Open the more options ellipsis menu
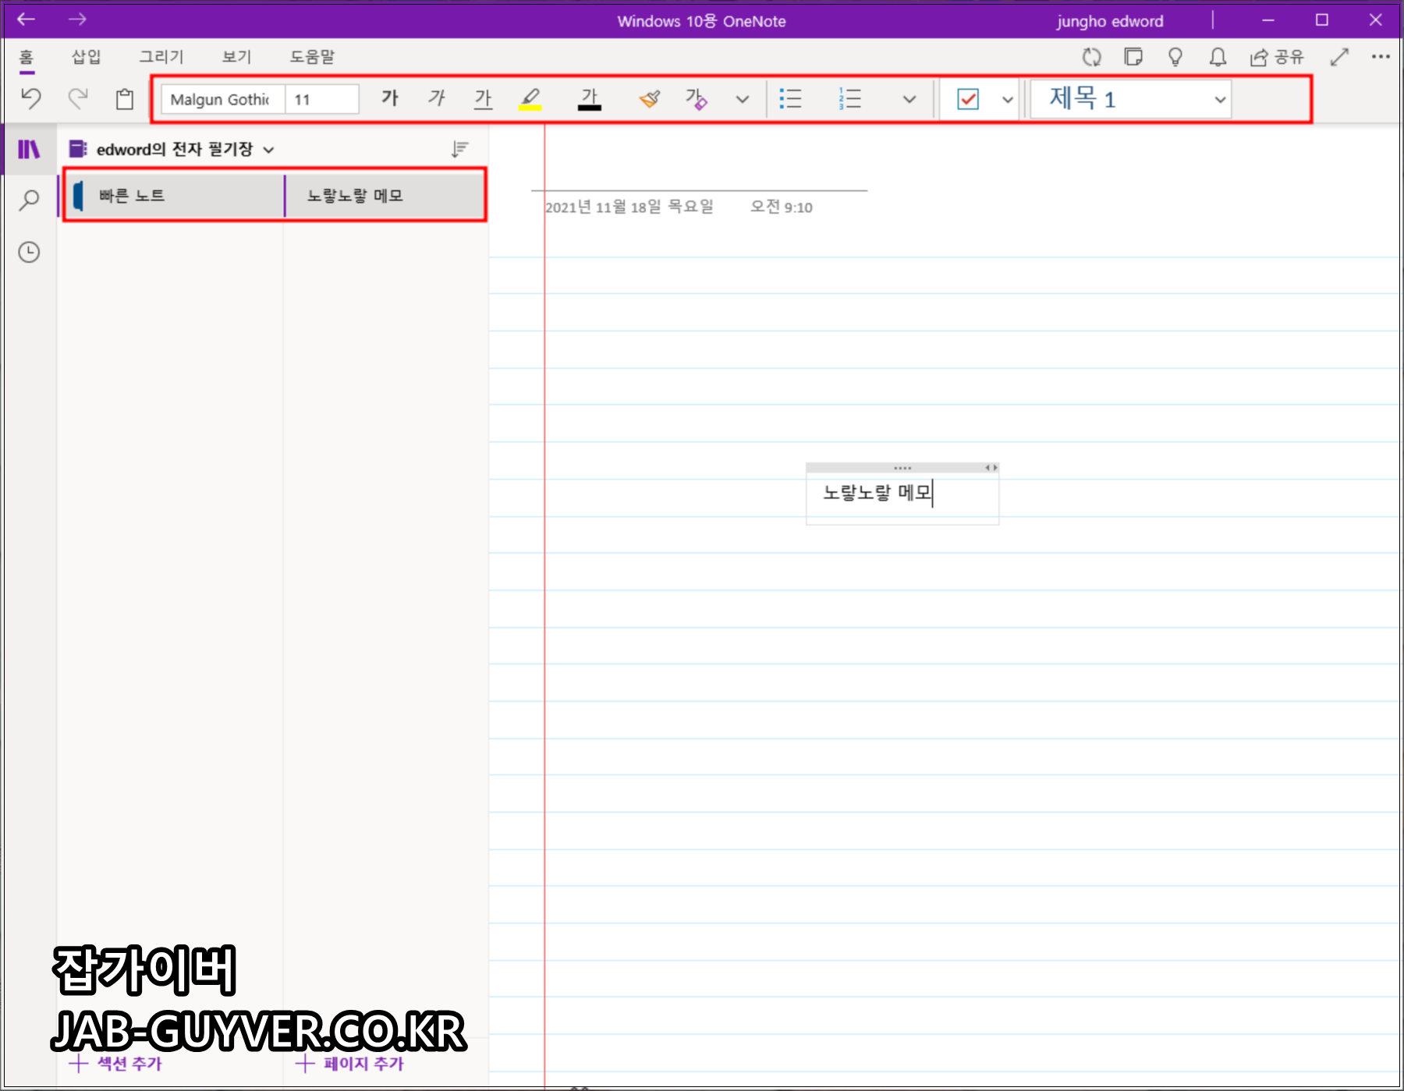 point(1381,57)
